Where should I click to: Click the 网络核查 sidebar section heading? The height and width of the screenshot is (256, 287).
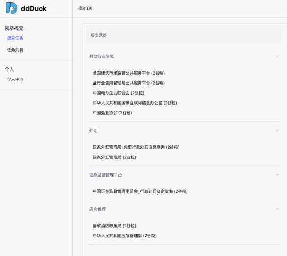click(14, 28)
